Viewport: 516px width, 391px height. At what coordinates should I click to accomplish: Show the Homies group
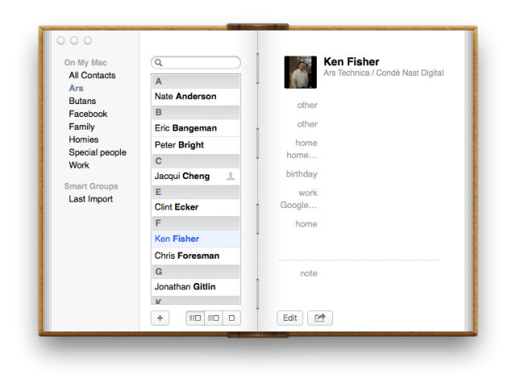pyautogui.click(x=84, y=139)
